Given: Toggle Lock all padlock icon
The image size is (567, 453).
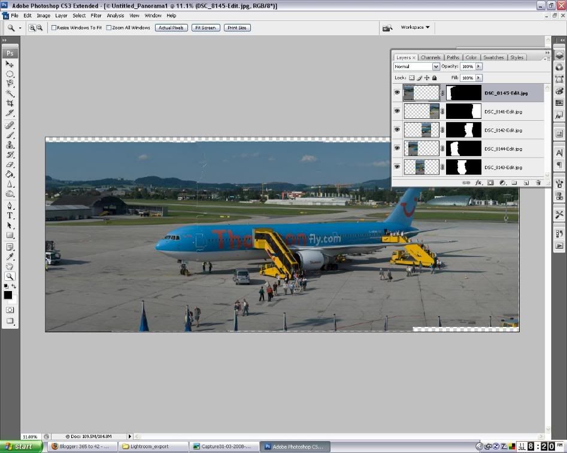Looking at the screenshot, I should 434,78.
